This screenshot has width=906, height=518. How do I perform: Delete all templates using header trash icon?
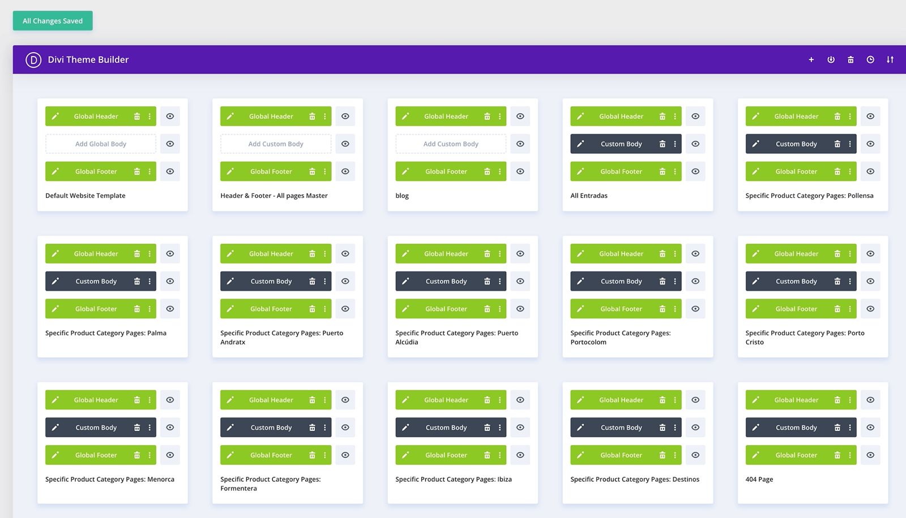coord(851,59)
